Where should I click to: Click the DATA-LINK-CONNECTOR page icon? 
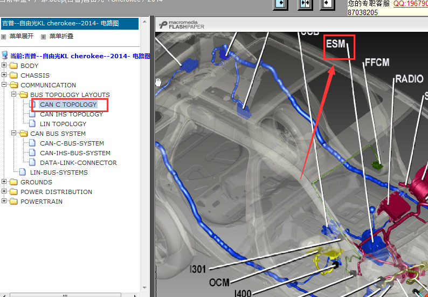[x=32, y=162]
